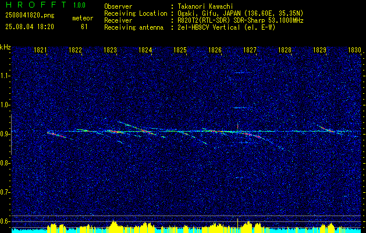366x233 pixels.
Task: Click the 0.8 kHz frequency label
Action: [5, 163]
